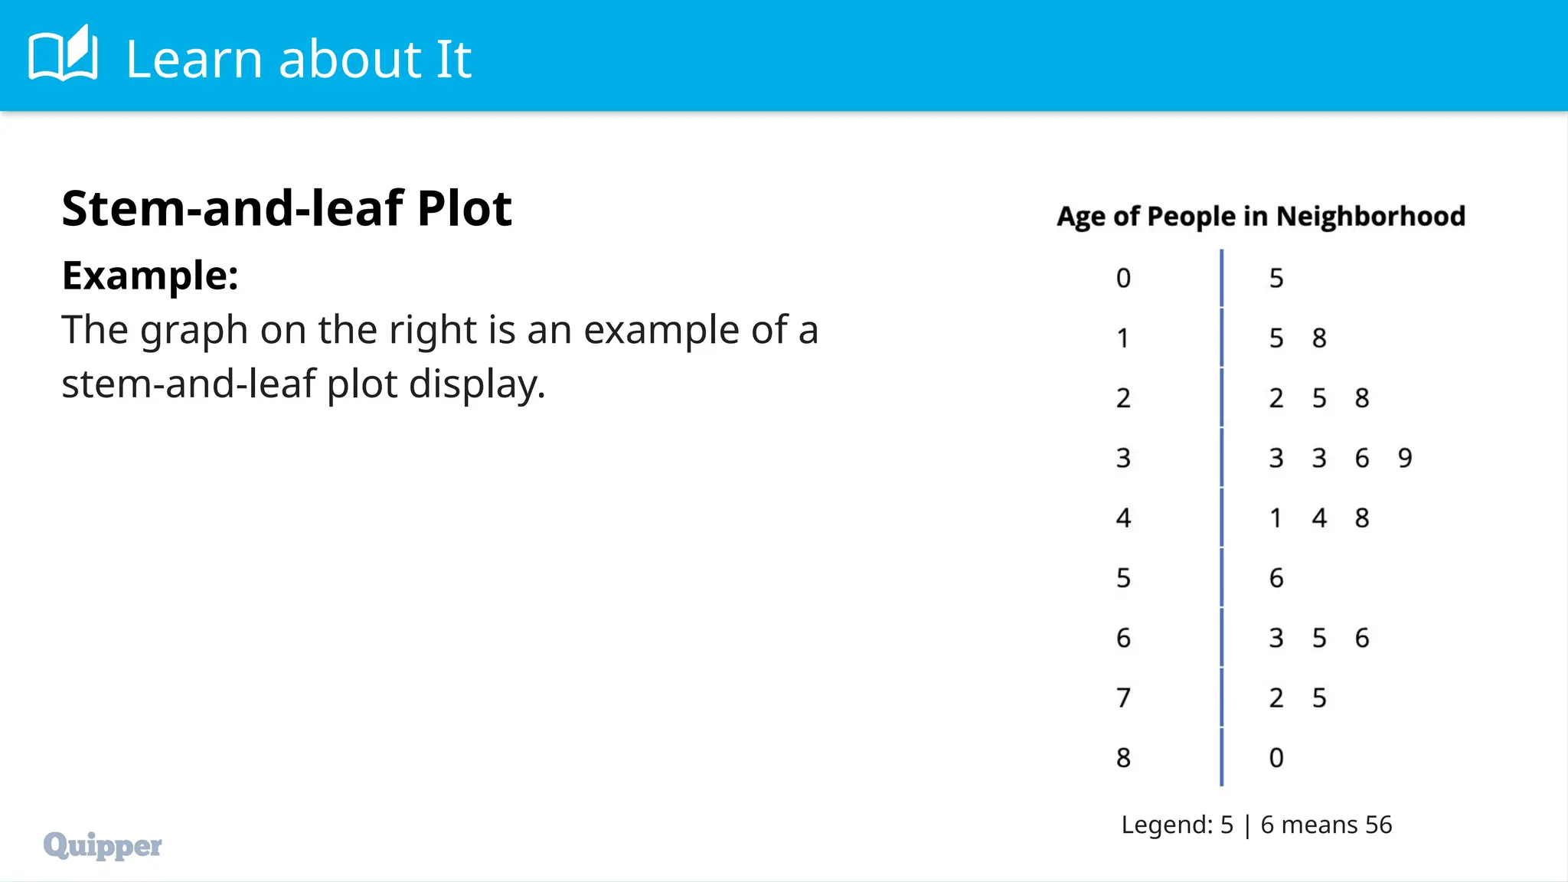Click the legend text below the plot
Viewport: 1568px width, 882px height.
[1256, 825]
